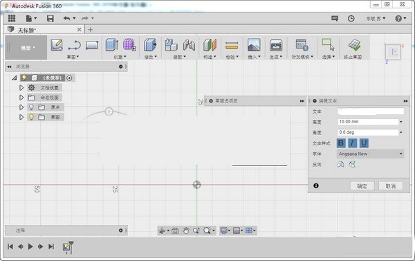Expand the 文档设置 tree node

[x=21, y=88]
